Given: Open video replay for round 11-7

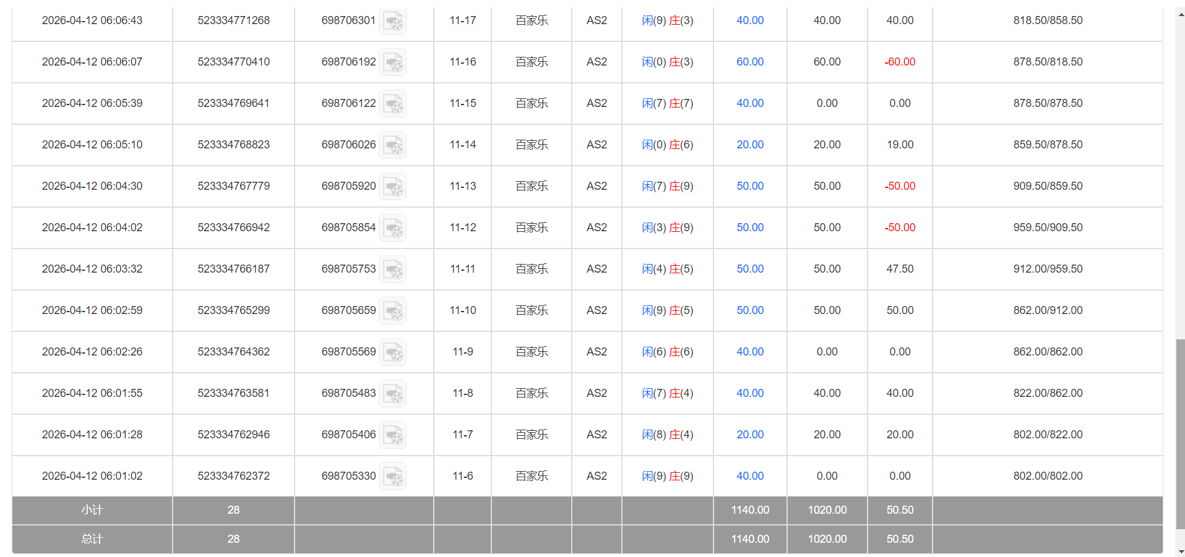Looking at the screenshot, I should click(393, 435).
